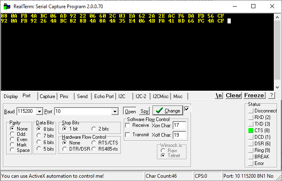282x181 pixels.
Task: Click the Char Count:46 status bar entry
Action: click(168, 176)
